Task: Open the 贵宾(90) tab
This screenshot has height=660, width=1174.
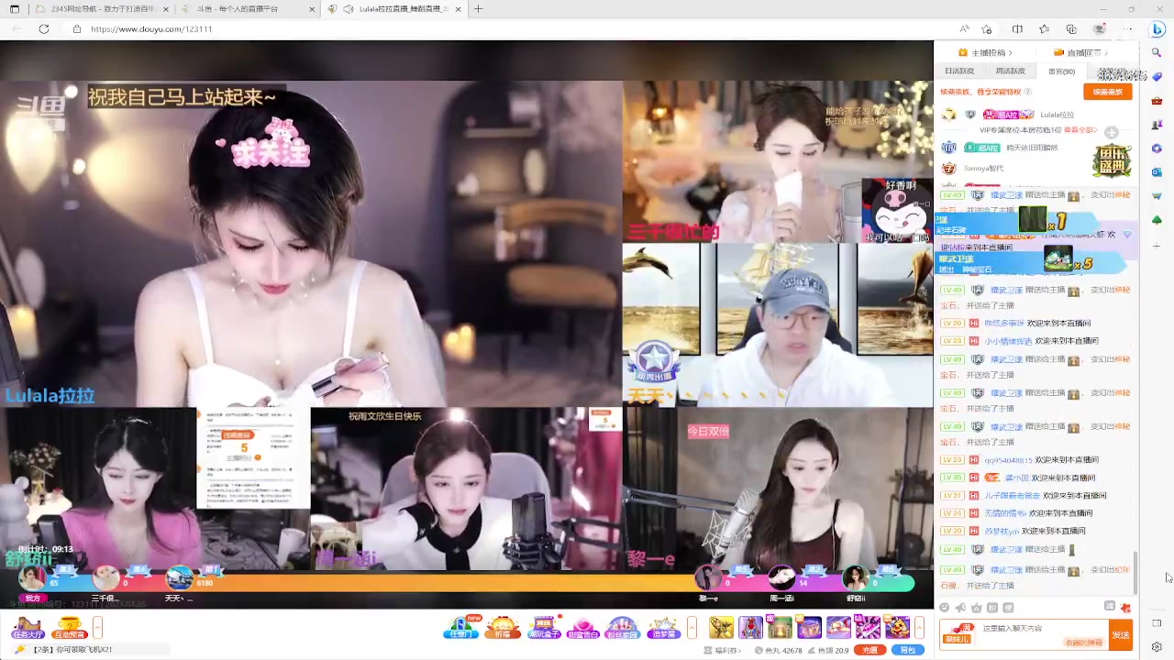Action: pos(1061,70)
